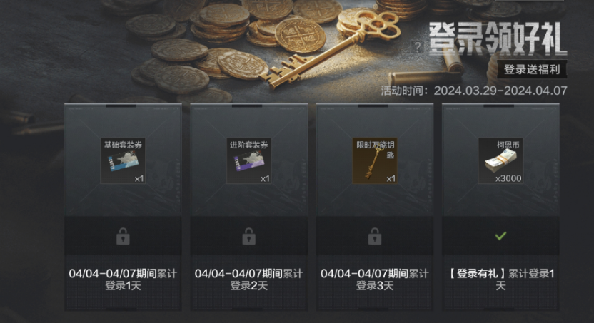
Task: Click the 【登录有礼】累计登录1天 text
Action: point(500,280)
